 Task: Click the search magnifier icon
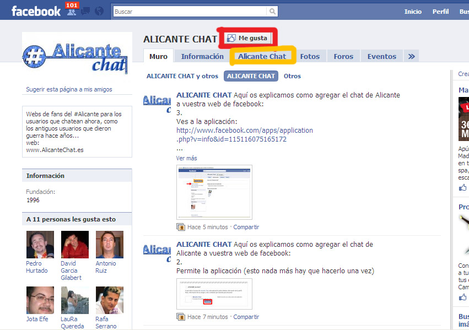click(272, 12)
